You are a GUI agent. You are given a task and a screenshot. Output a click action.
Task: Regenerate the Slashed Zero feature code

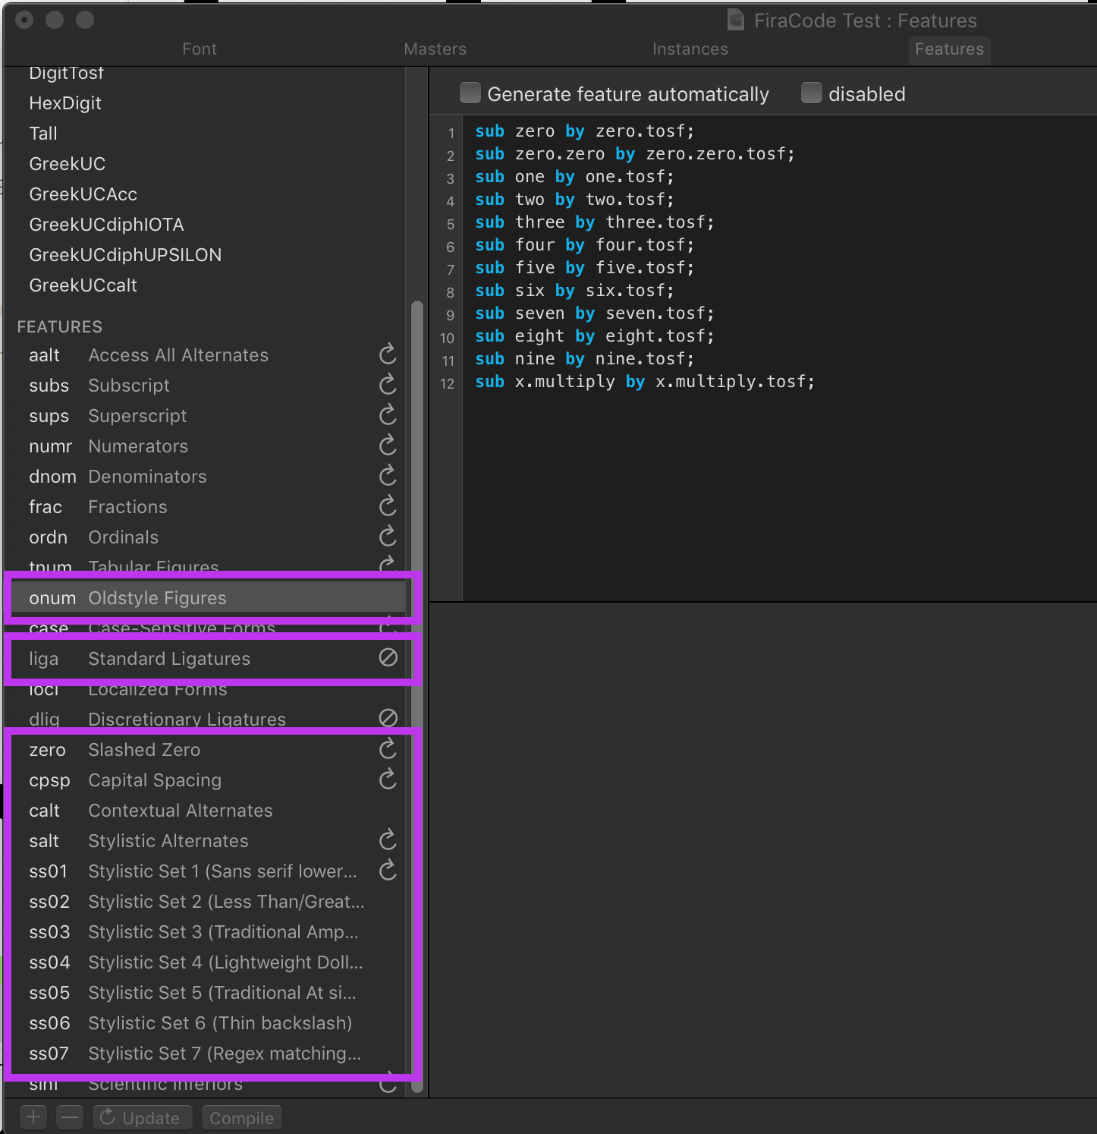pyautogui.click(x=388, y=749)
